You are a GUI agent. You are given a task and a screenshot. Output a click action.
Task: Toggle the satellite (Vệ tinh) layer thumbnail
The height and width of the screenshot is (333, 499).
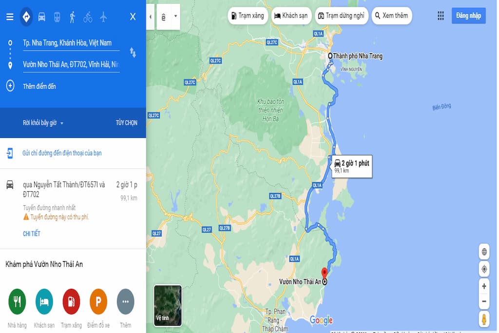click(168, 306)
